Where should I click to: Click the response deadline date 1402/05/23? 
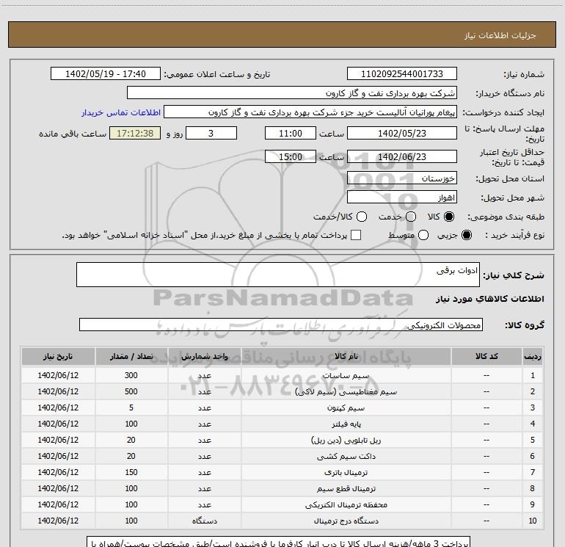(402, 133)
